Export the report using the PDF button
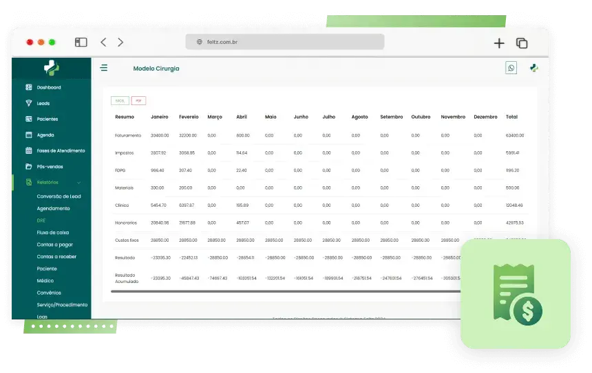This screenshot has width=592, height=373. pyautogui.click(x=139, y=100)
